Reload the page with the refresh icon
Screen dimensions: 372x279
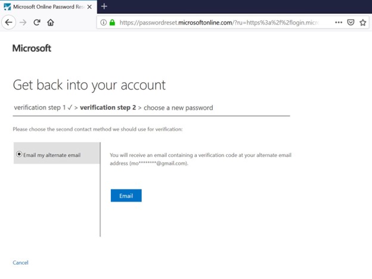pos(37,23)
